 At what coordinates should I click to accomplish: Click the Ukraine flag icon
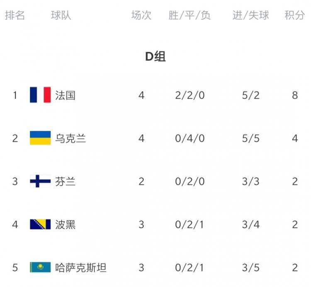(40, 138)
